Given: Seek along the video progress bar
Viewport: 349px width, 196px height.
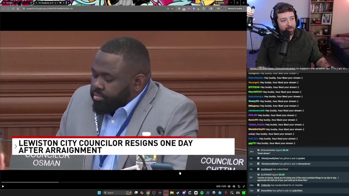Looking at the screenshot, I should (x=123, y=182).
